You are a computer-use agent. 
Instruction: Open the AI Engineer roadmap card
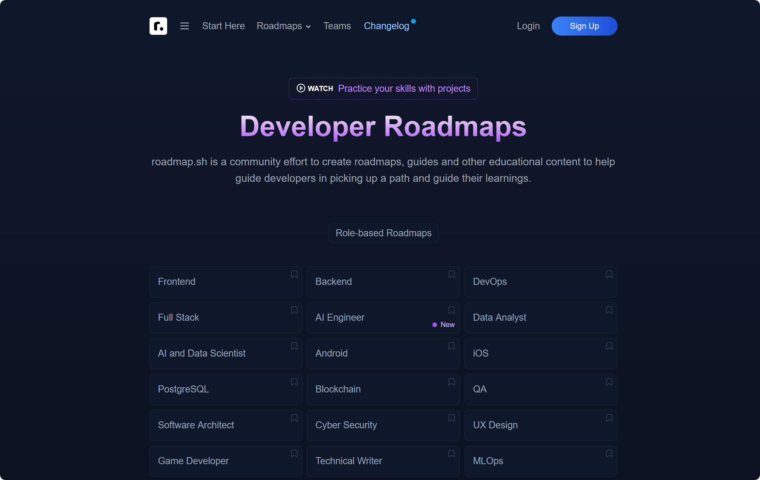tap(383, 318)
